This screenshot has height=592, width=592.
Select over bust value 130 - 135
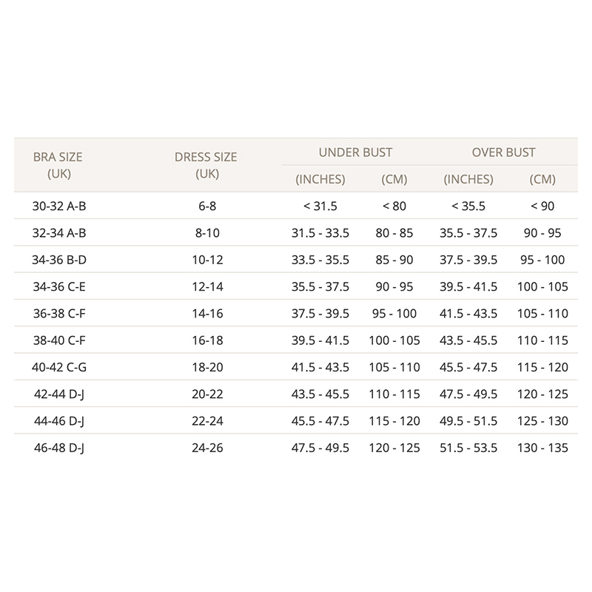[x=542, y=448]
